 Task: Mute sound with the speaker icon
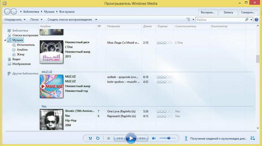pos(154,138)
